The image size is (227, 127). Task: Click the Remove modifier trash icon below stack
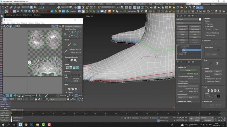[189, 62]
